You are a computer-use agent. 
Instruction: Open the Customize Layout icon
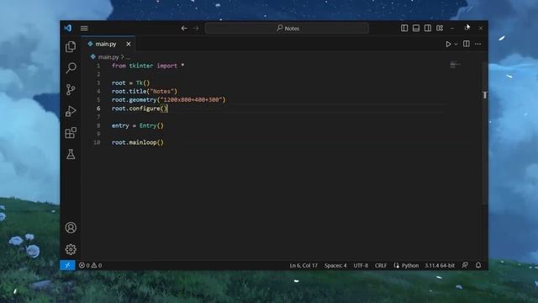(x=440, y=28)
